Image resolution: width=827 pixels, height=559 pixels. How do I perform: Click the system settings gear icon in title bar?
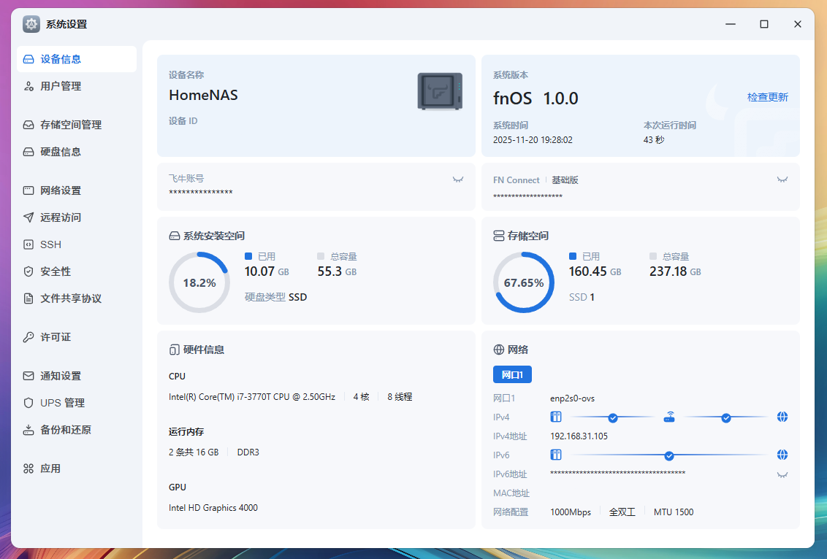click(31, 24)
